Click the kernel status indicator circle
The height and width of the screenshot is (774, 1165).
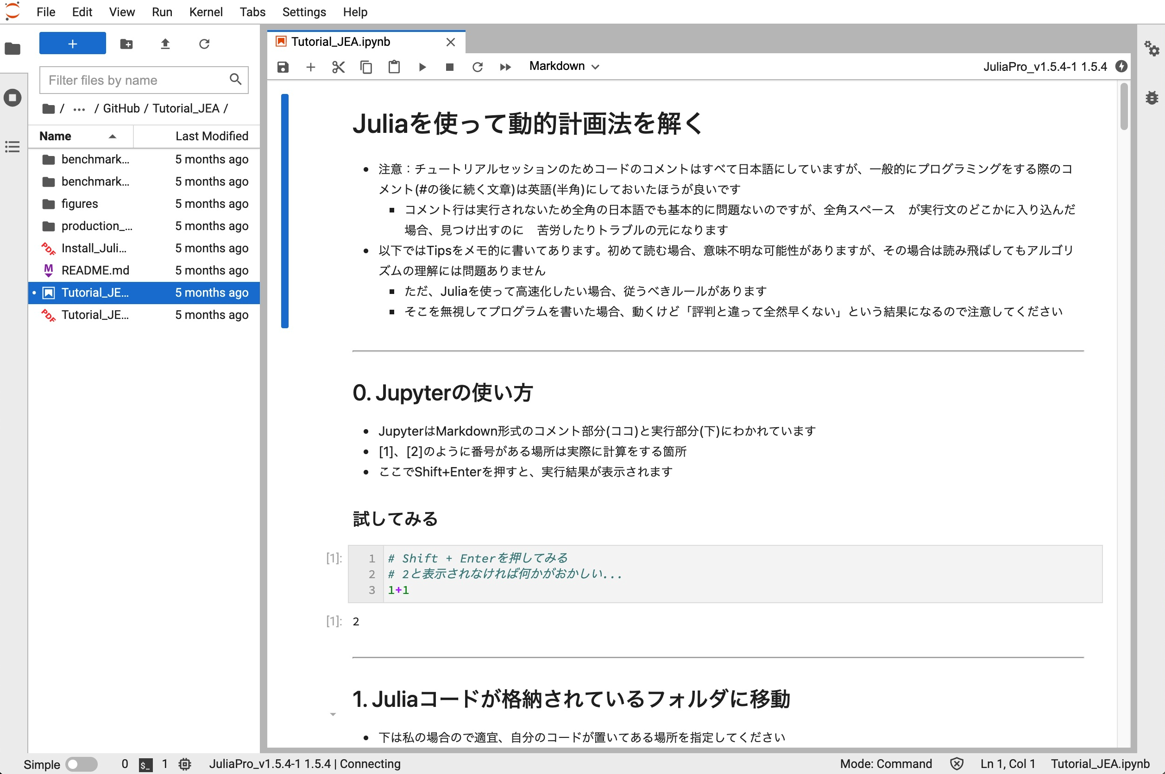coord(1121,66)
